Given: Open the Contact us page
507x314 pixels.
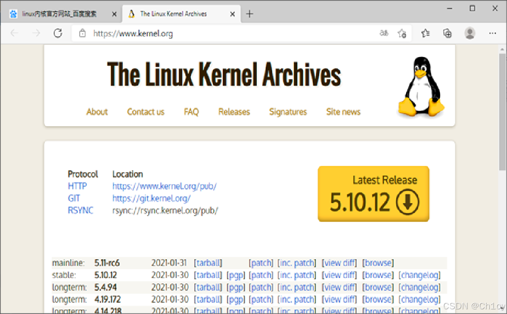Looking at the screenshot, I should click(146, 112).
